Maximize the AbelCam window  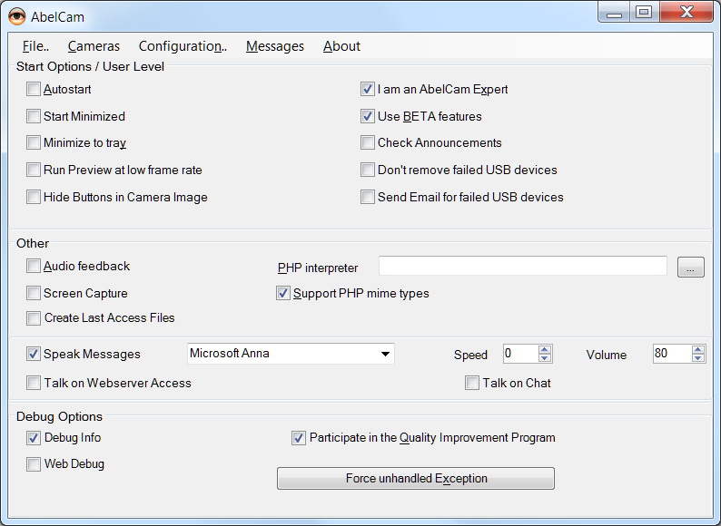pyautogui.click(x=643, y=13)
